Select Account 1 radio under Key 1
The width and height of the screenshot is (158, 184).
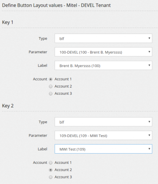51,79
